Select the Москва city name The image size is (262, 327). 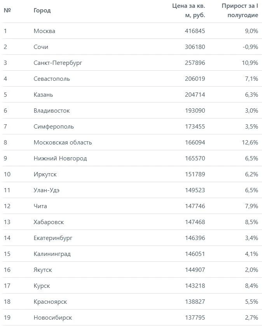coord(44,31)
